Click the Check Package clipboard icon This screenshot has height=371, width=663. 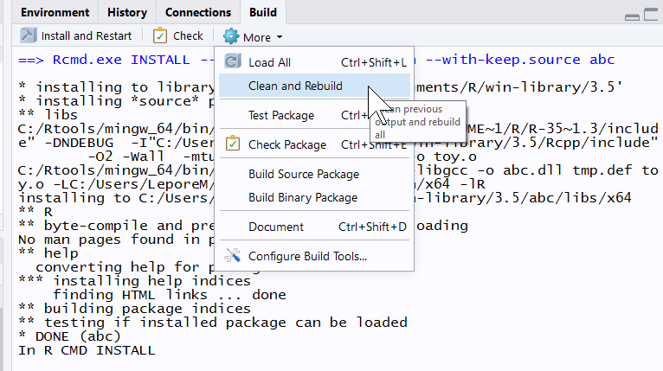[233, 144]
